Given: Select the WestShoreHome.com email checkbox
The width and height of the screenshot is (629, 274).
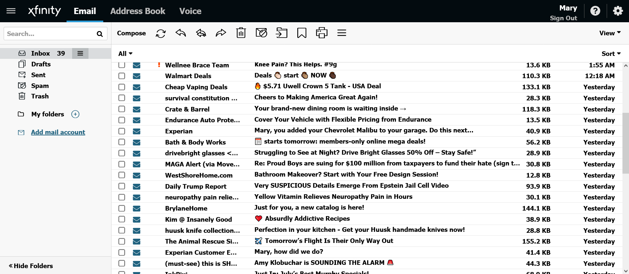Looking at the screenshot, I should [122, 175].
